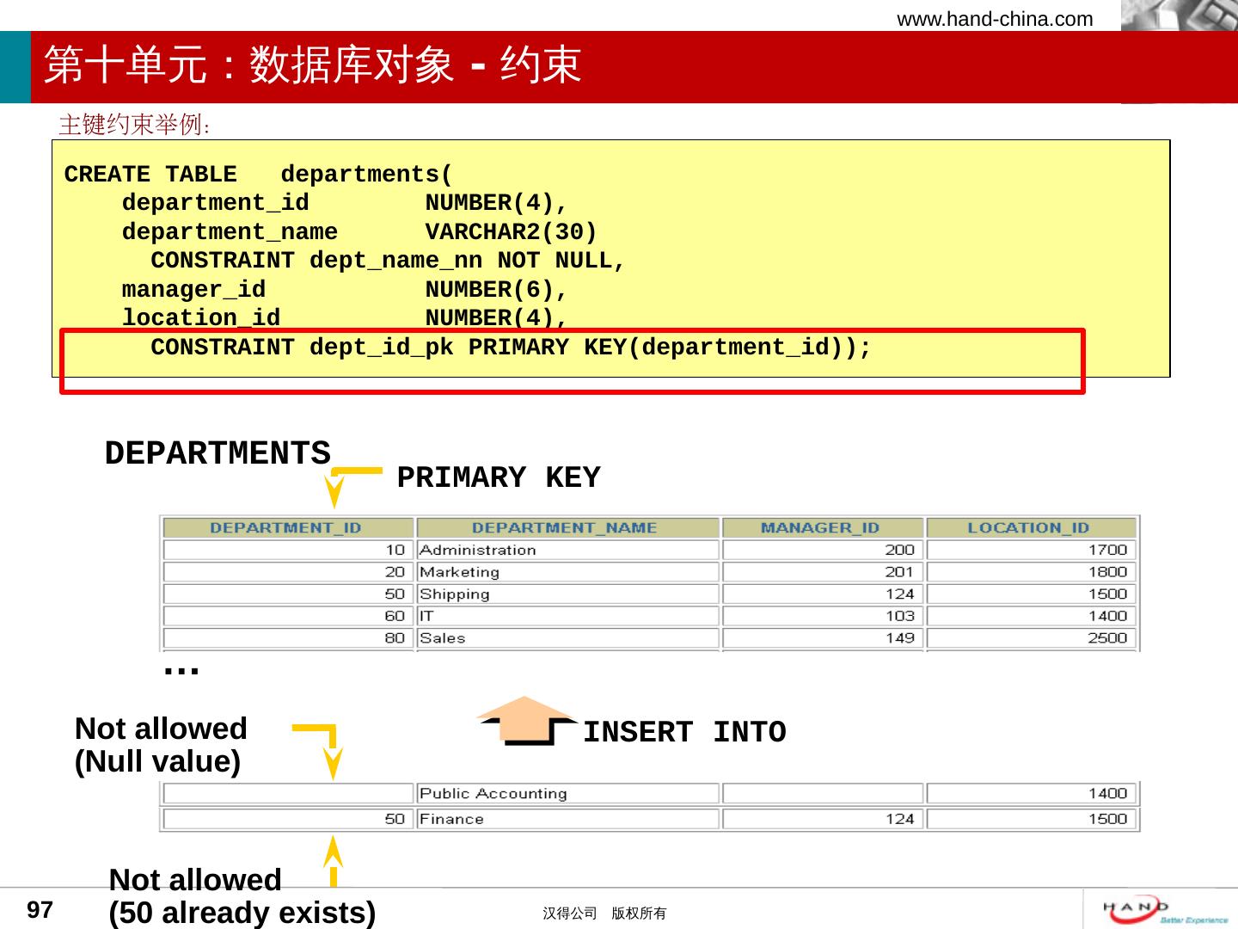Click the slide title 第十单元:数据库对象 - 约束

(313, 65)
